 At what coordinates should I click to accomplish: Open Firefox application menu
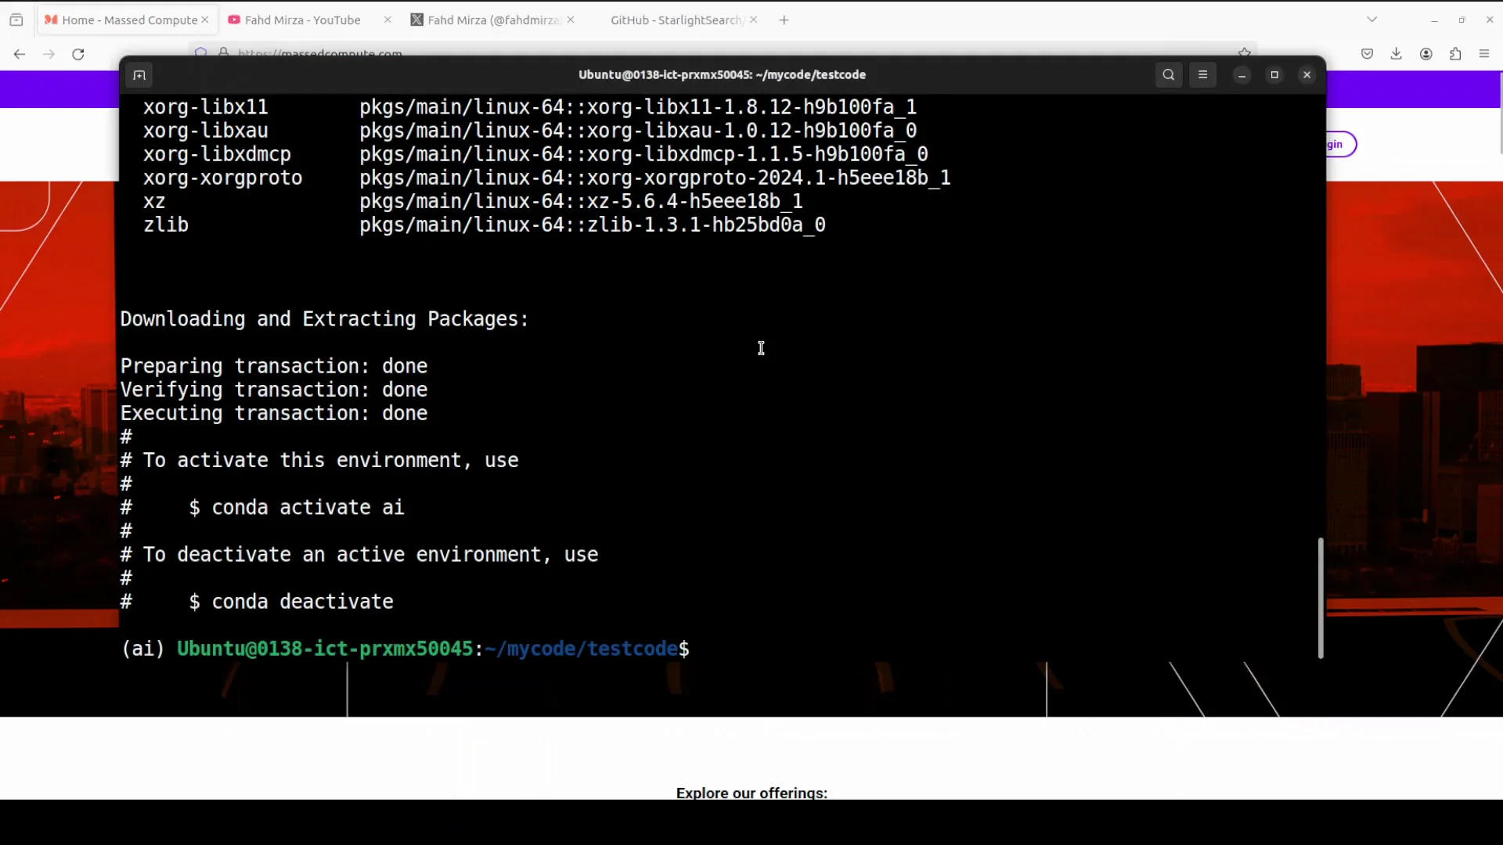click(1484, 54)
